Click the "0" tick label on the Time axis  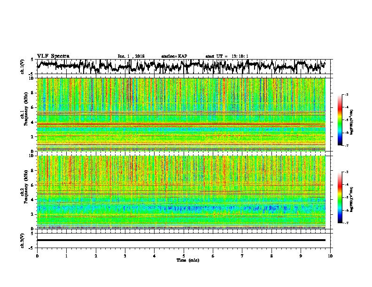(37, 256)
